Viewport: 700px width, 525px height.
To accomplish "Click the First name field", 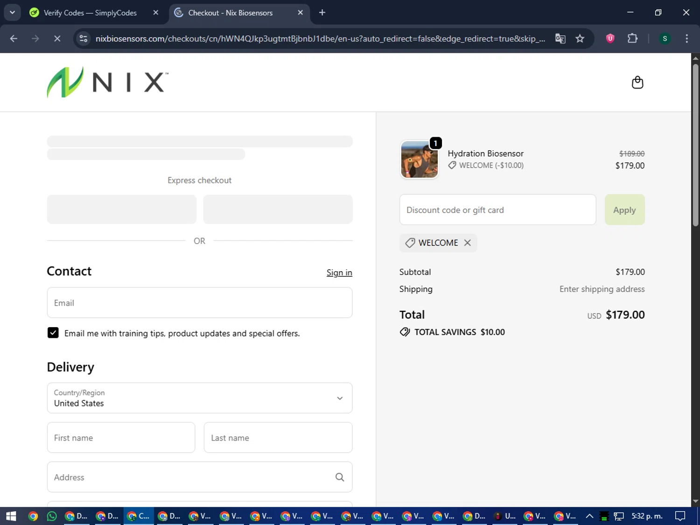I will pos(121,438).
